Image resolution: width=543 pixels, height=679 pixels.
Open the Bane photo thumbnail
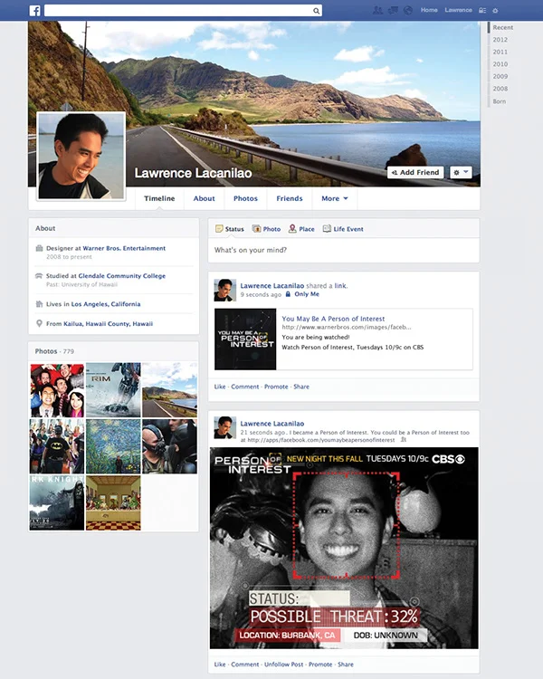[x=169, y=446]
